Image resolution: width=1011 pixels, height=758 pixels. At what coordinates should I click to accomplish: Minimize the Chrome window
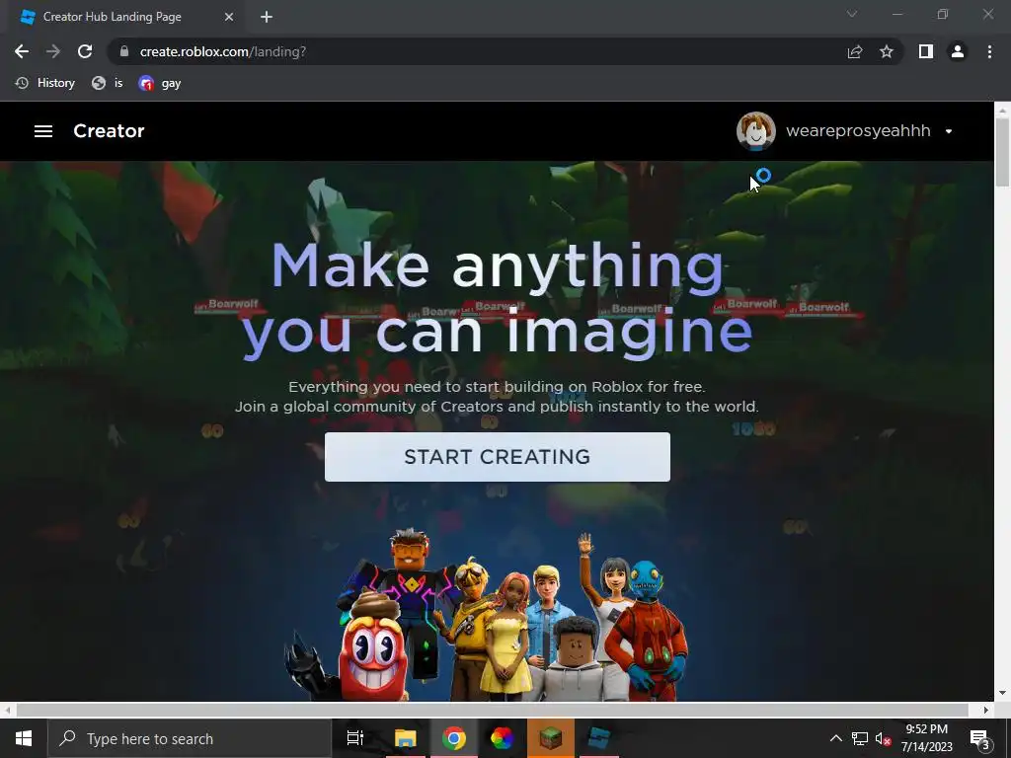click(897, 14)
